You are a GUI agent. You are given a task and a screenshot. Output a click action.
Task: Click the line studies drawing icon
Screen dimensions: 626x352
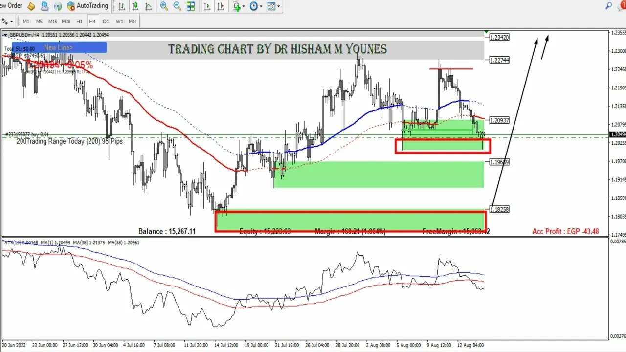4,21
